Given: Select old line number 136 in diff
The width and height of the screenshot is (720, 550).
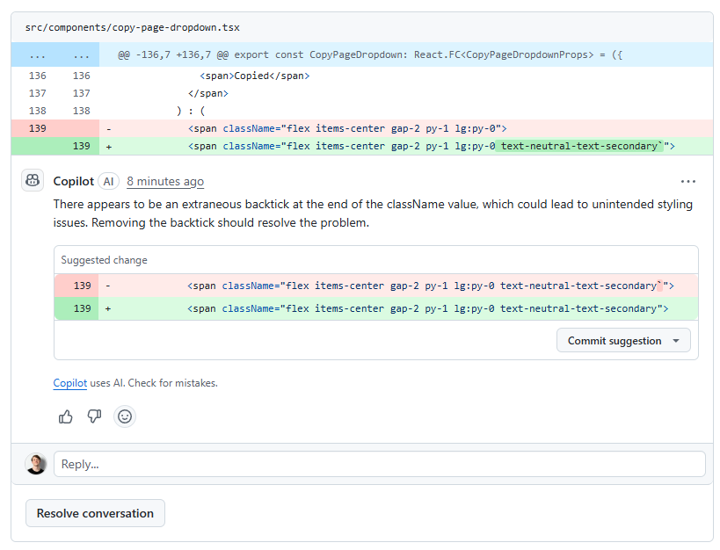Looking at the screenshot, I should point(38,76).
